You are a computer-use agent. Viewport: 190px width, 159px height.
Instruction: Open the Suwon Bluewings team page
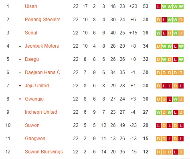pos(44,152)
